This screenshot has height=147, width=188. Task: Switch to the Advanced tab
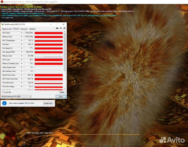pyautogui.click(x=24, y=29)
